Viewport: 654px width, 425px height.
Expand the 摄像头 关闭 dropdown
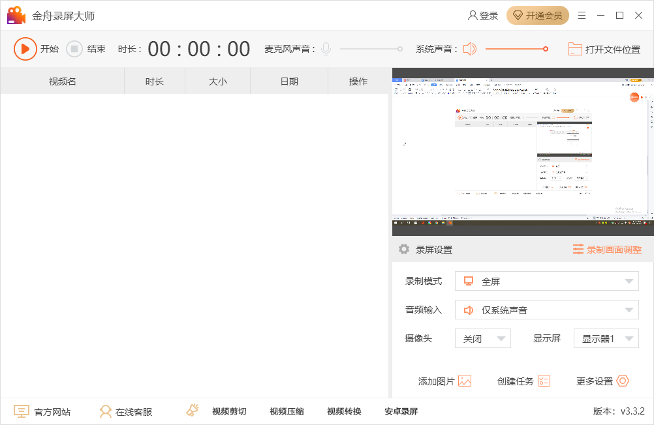coord(483,338)
